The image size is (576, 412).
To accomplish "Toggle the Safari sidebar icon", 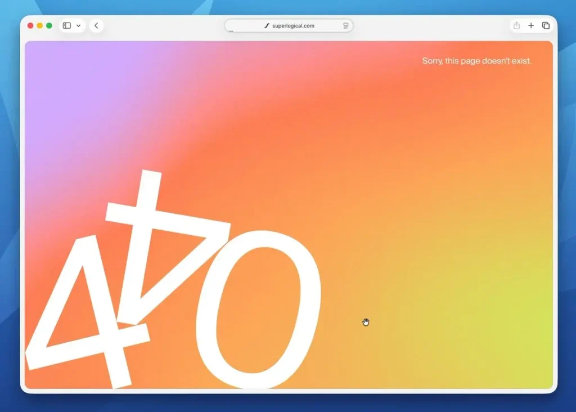I will [x=67, y=26].
